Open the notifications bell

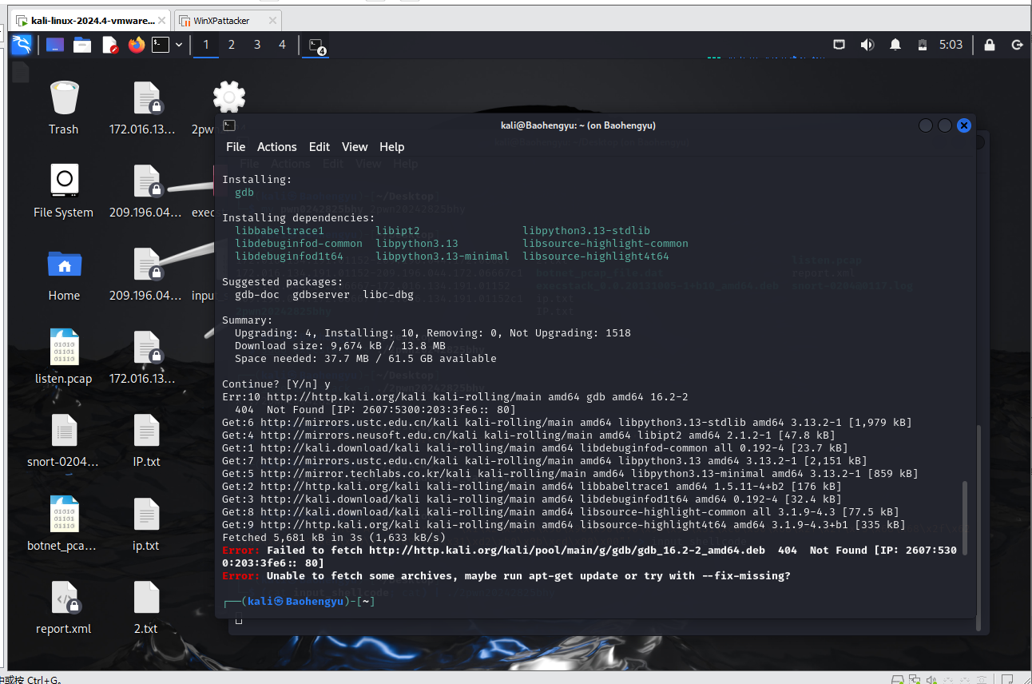pyautogui.click(x=895, y=45)
